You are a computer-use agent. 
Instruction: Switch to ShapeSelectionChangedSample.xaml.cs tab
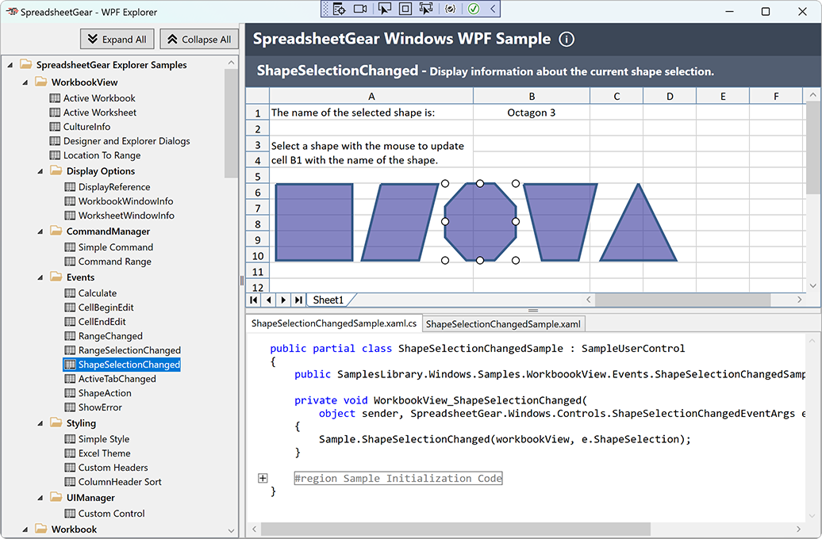click(334, 323)
